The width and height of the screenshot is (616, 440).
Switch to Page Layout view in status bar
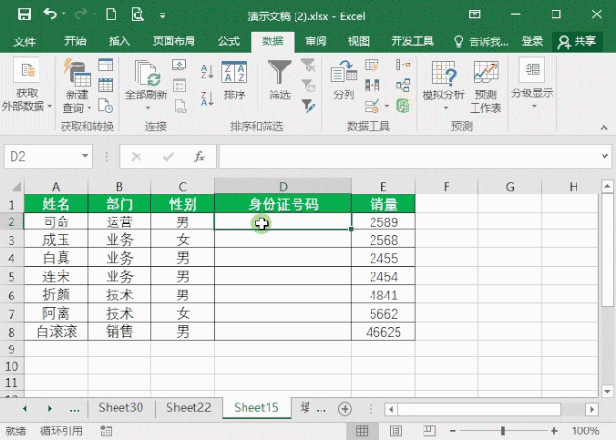point(397,430)
